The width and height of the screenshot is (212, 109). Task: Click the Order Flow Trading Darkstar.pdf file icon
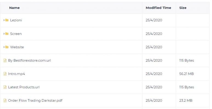point(5,100)
